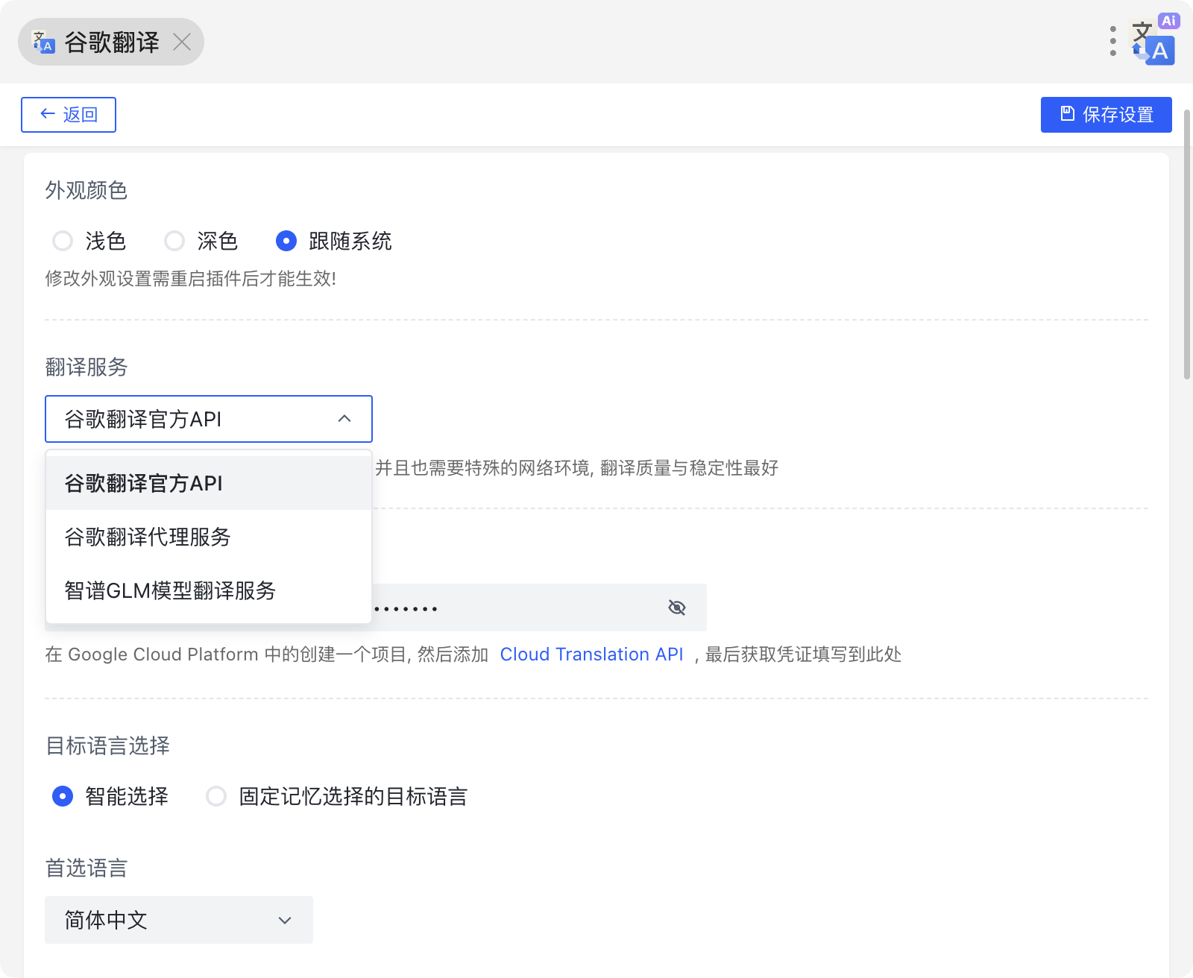The image size is (1193, 978).
Task: Select 智能选择 target language mode
Action: [x=110, y=796]
